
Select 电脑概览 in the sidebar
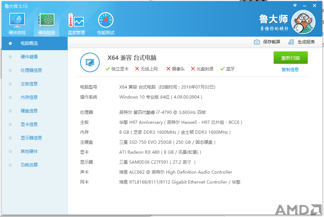(x=35, y=43)
